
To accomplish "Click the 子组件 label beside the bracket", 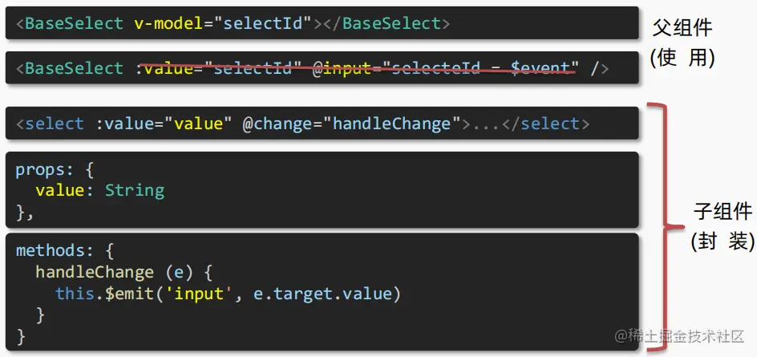I will [x=723, y=211].
